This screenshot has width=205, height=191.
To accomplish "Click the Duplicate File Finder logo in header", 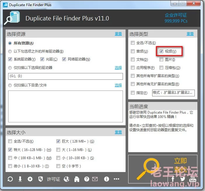I will [x=12, y=18].
